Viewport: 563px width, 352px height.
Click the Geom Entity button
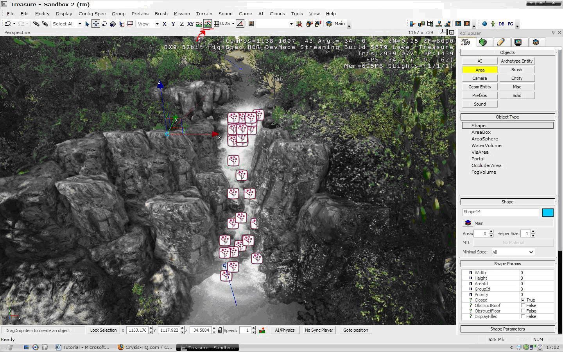click(x=480, y=87)
